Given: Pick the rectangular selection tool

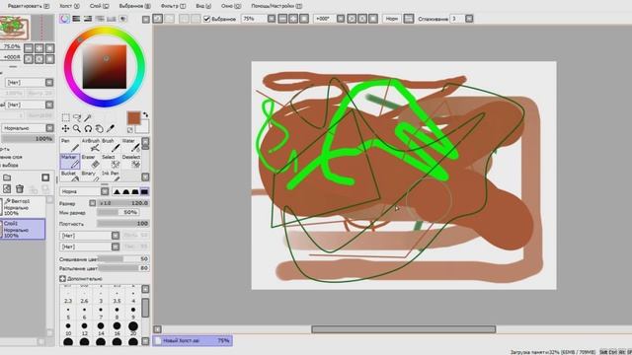Looking at the screenshot, I should pyautogui.click(x=65, y=117).
